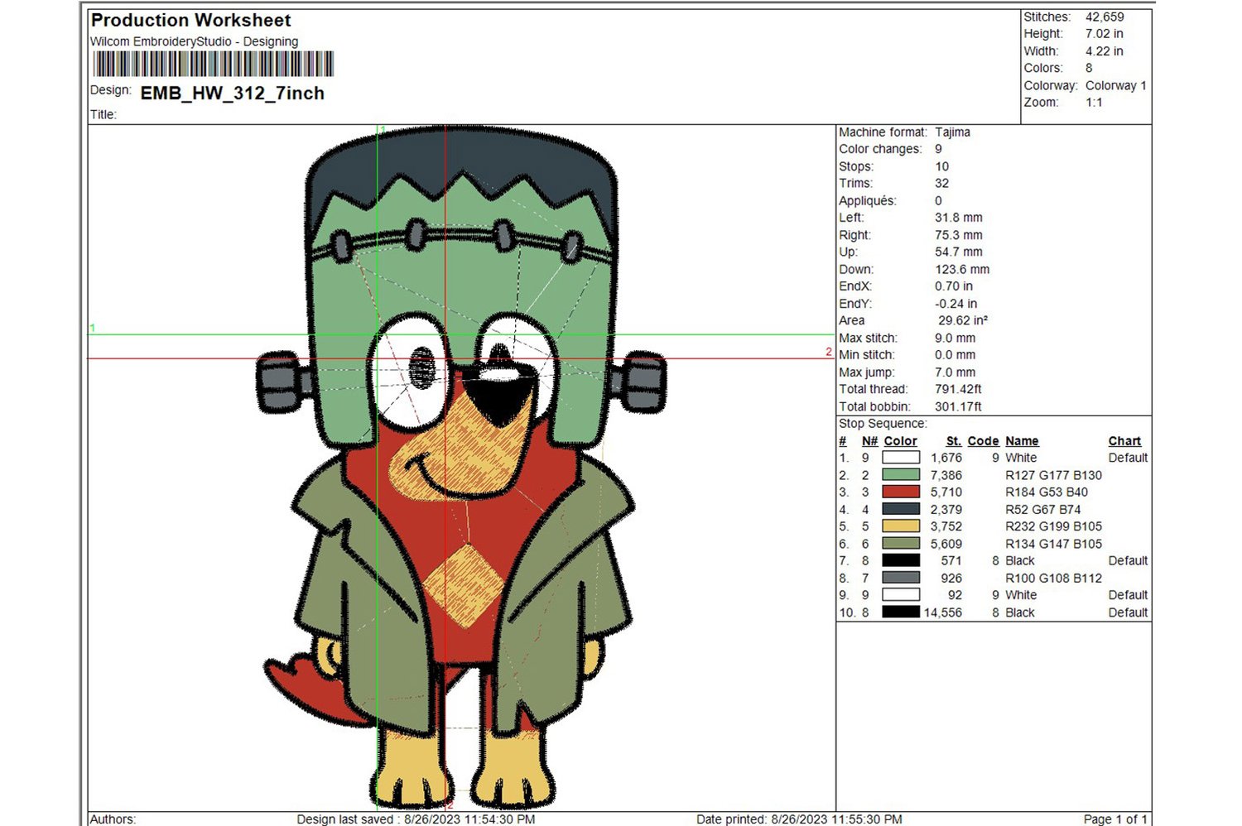Click the "Production Worksheet" heading
Image resolution: width=1242 pixels, height=826 pixels.
[x=190, y=20]
